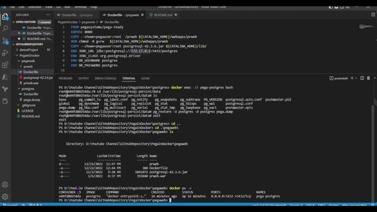
Task: Open Explorer more actions ellipsis
Action: pos(48,15)
